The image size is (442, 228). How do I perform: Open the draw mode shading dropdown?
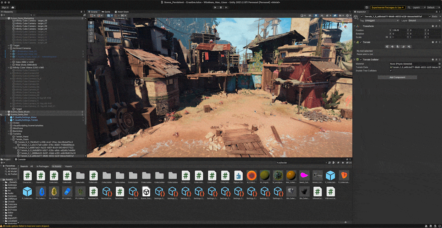[x=303, y=16]
